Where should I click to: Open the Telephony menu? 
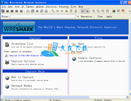click(x=64, y=7)
